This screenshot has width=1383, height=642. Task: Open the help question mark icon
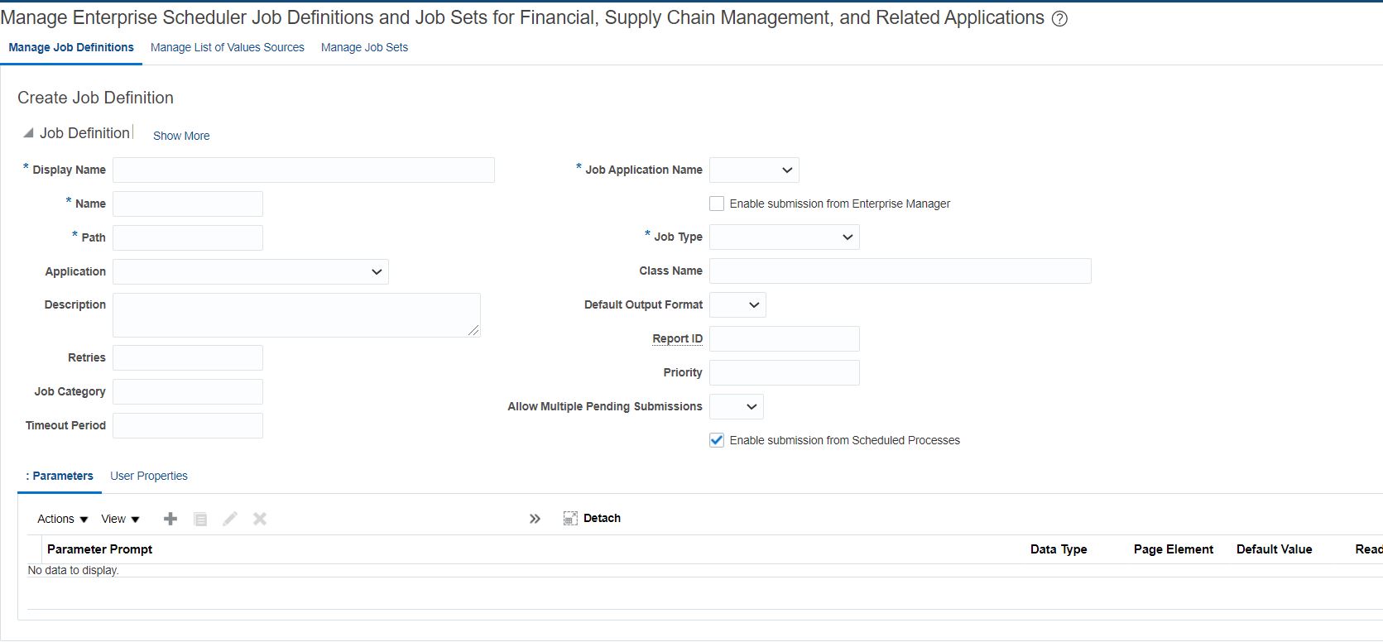[x=1059, y=19]
